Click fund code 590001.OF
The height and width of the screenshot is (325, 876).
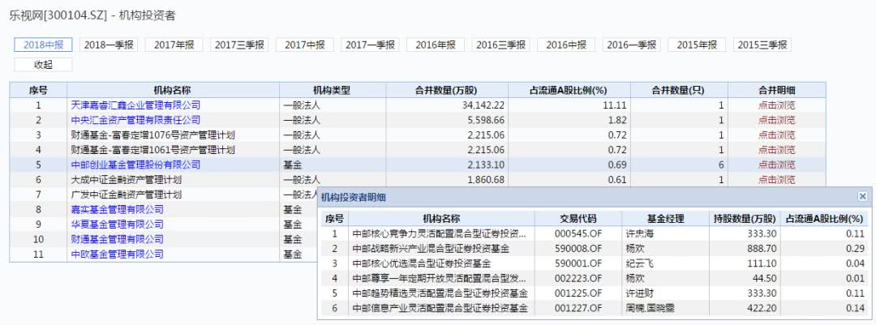579,263
